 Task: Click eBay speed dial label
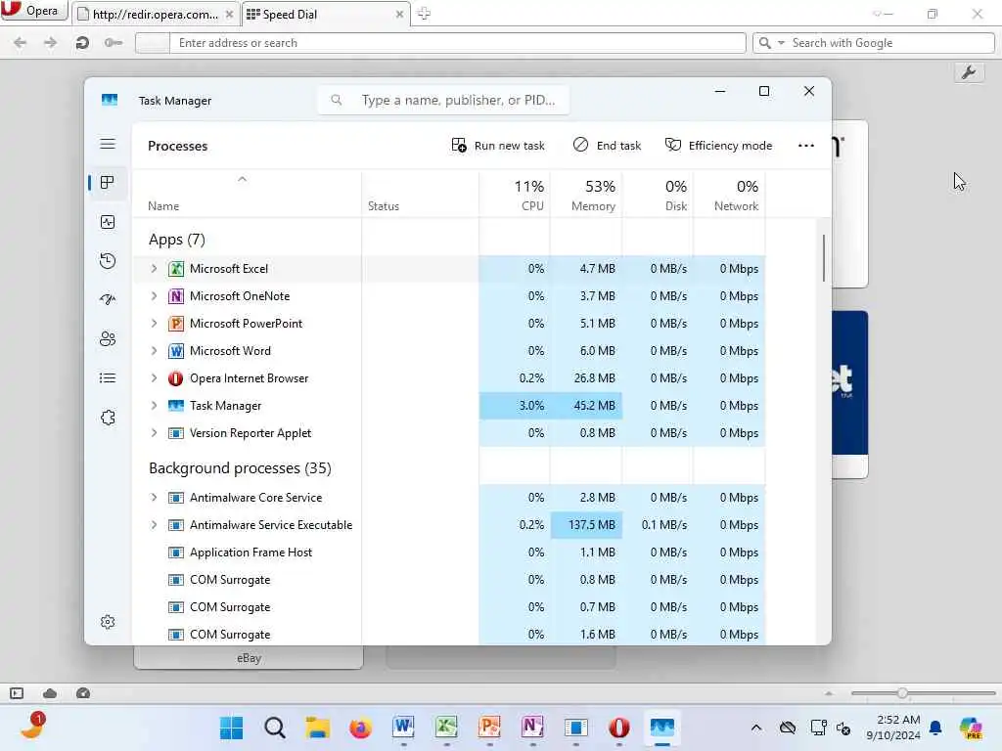pos(249,658)
